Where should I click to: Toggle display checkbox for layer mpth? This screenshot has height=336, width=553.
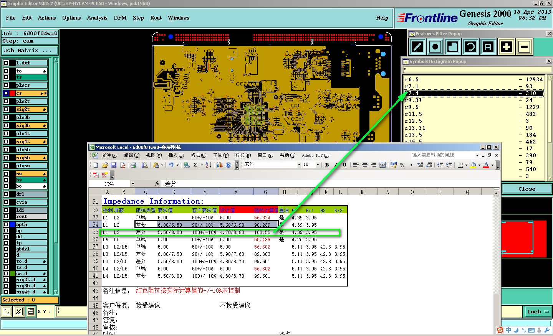pyautogui.click(x=6, y=224)
